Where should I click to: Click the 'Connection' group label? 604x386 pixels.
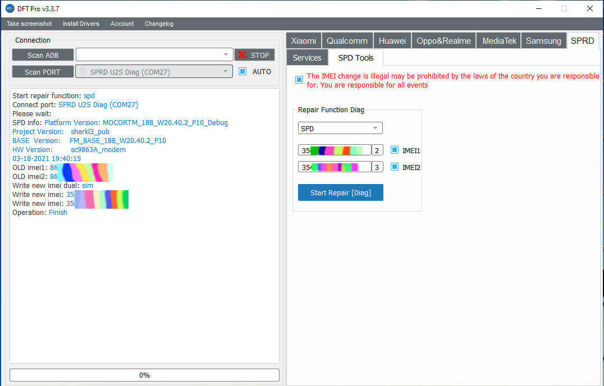[x=33, y=40]
